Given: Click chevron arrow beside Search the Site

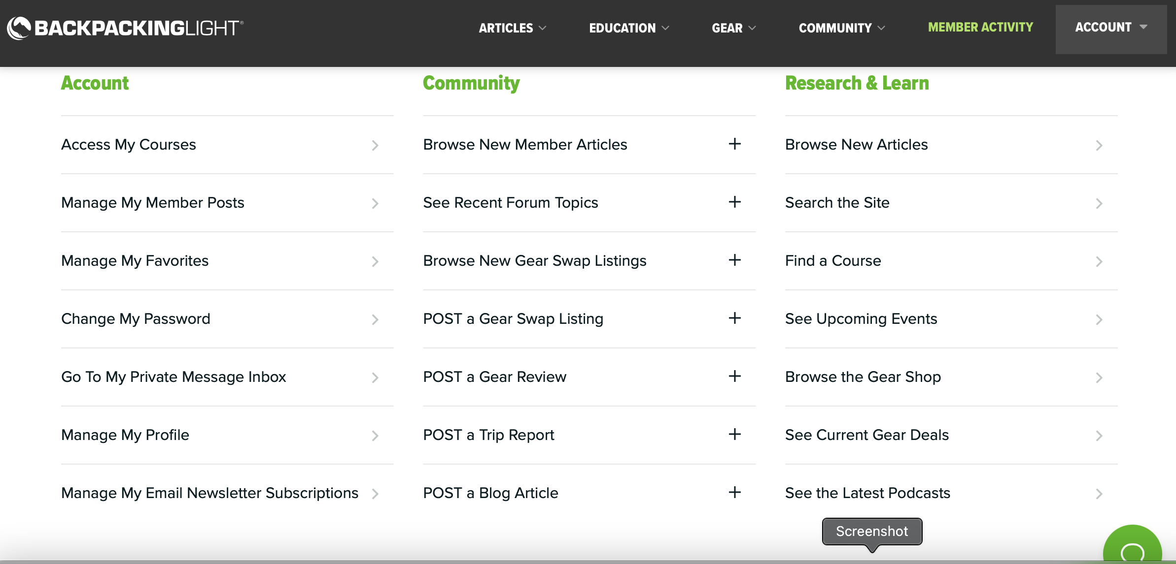Looking at the screenshot, I should tap(1099, 203).
